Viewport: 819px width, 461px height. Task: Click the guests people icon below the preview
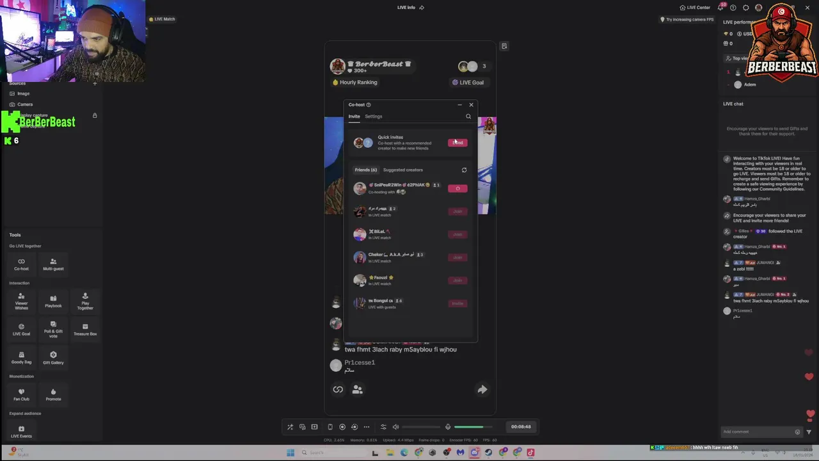358,389
